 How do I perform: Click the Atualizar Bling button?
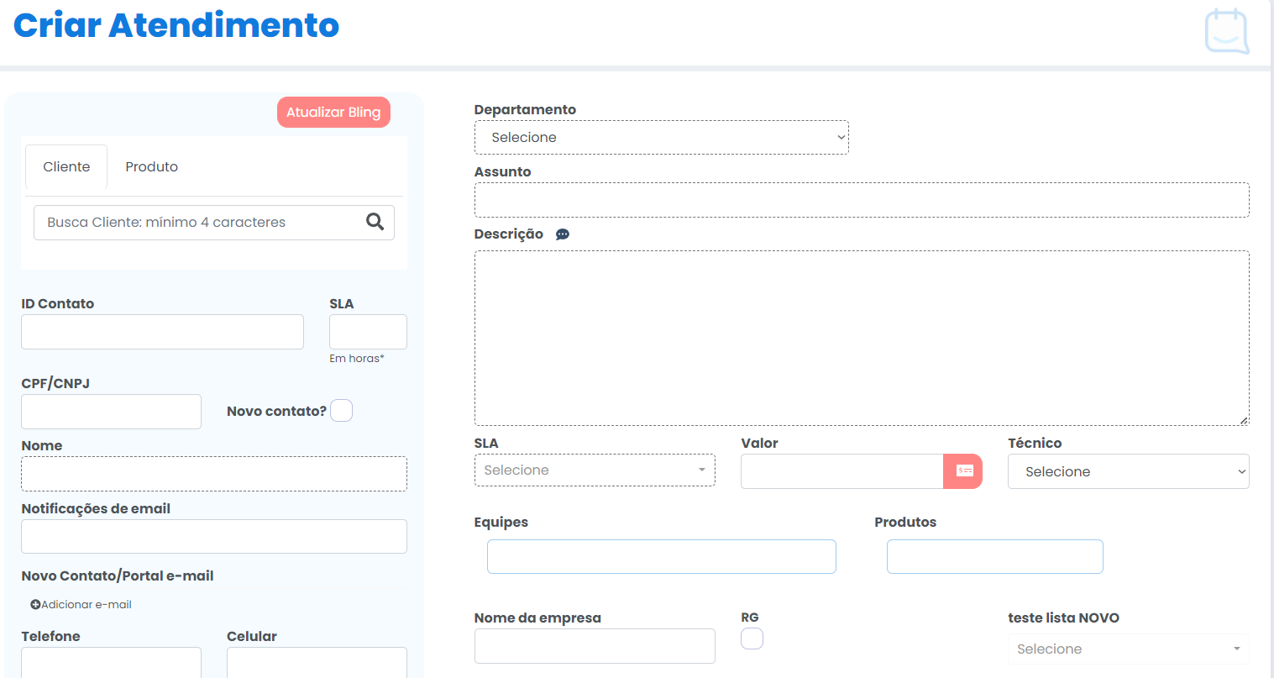point(333,113)
